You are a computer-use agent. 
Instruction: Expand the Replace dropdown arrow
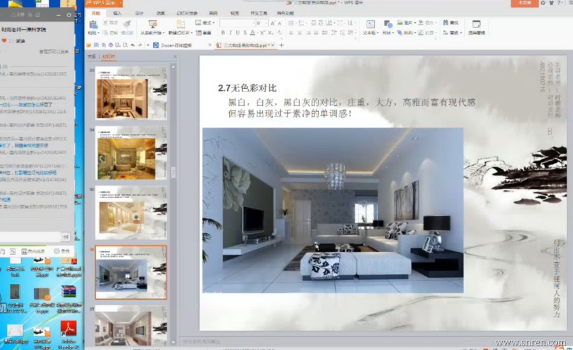pyautogui.click(x=460, y=33)
